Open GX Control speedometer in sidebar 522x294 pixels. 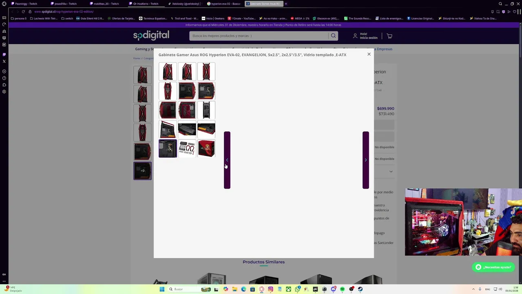tap(4, 24)
